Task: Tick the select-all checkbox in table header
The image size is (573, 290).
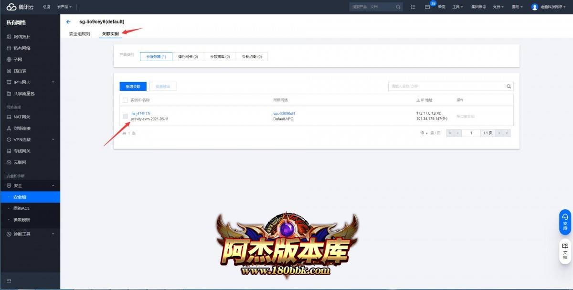Action: pos(125,100)
